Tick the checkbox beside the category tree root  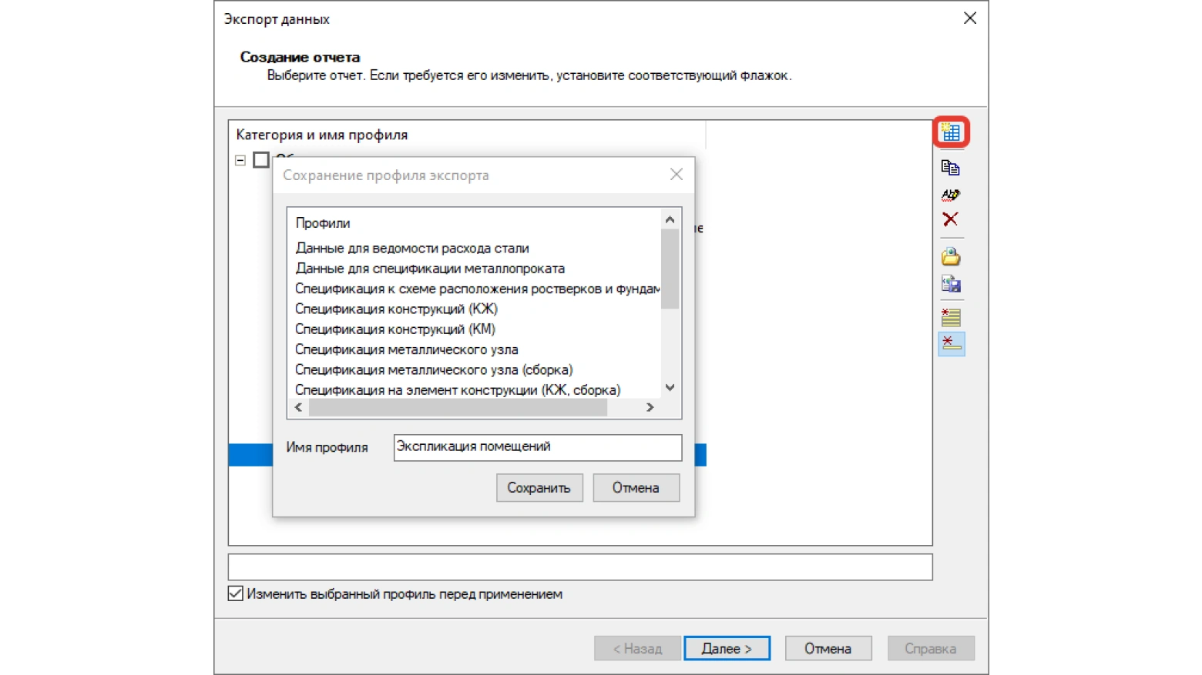261,160
